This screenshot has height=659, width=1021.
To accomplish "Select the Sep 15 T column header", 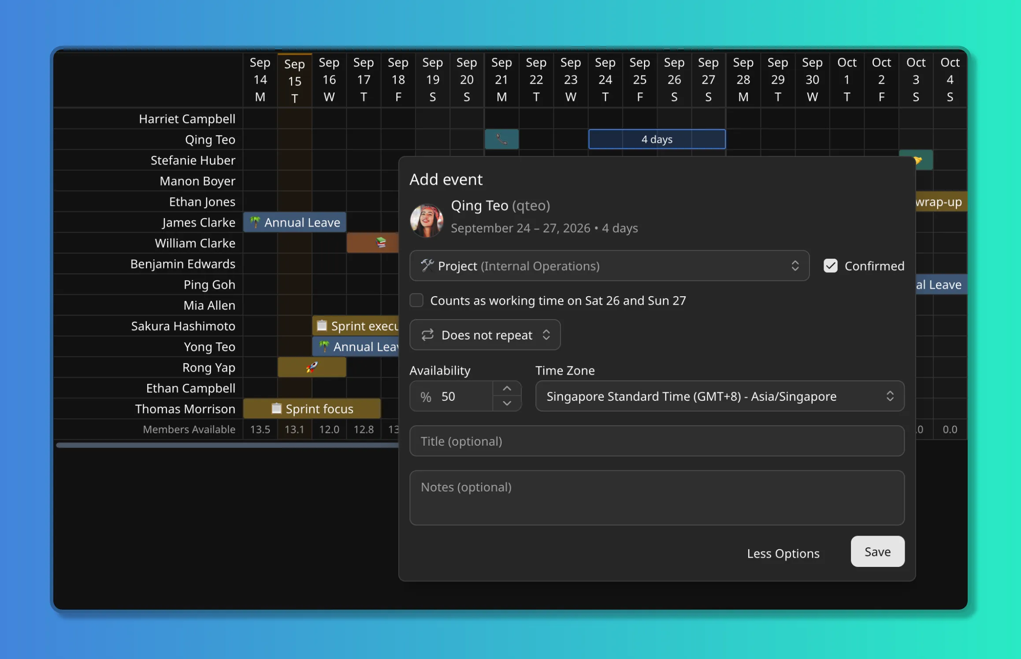I will (x=295, y=80).
